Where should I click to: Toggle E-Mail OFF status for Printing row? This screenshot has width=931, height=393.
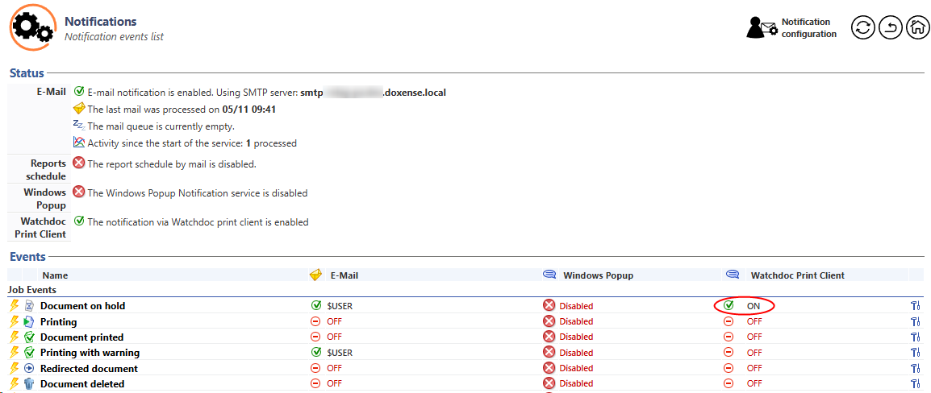pyautogui.click(x=333, y=321)
